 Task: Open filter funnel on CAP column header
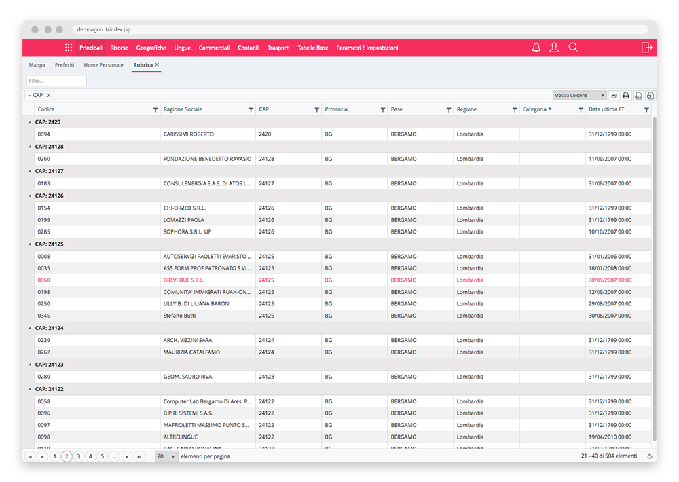tap(317, 110)
